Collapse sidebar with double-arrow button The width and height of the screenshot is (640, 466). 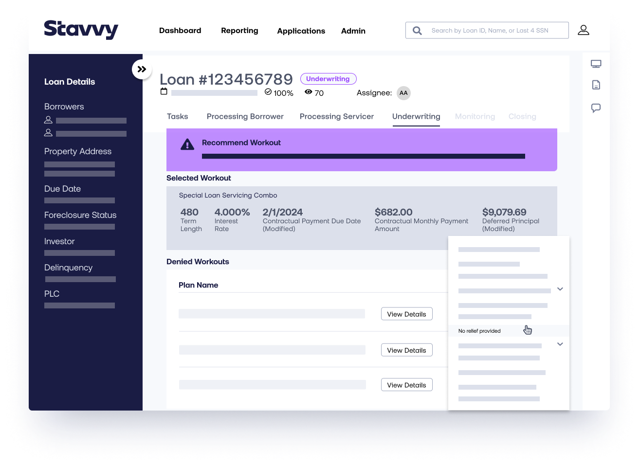coord(142,70)
